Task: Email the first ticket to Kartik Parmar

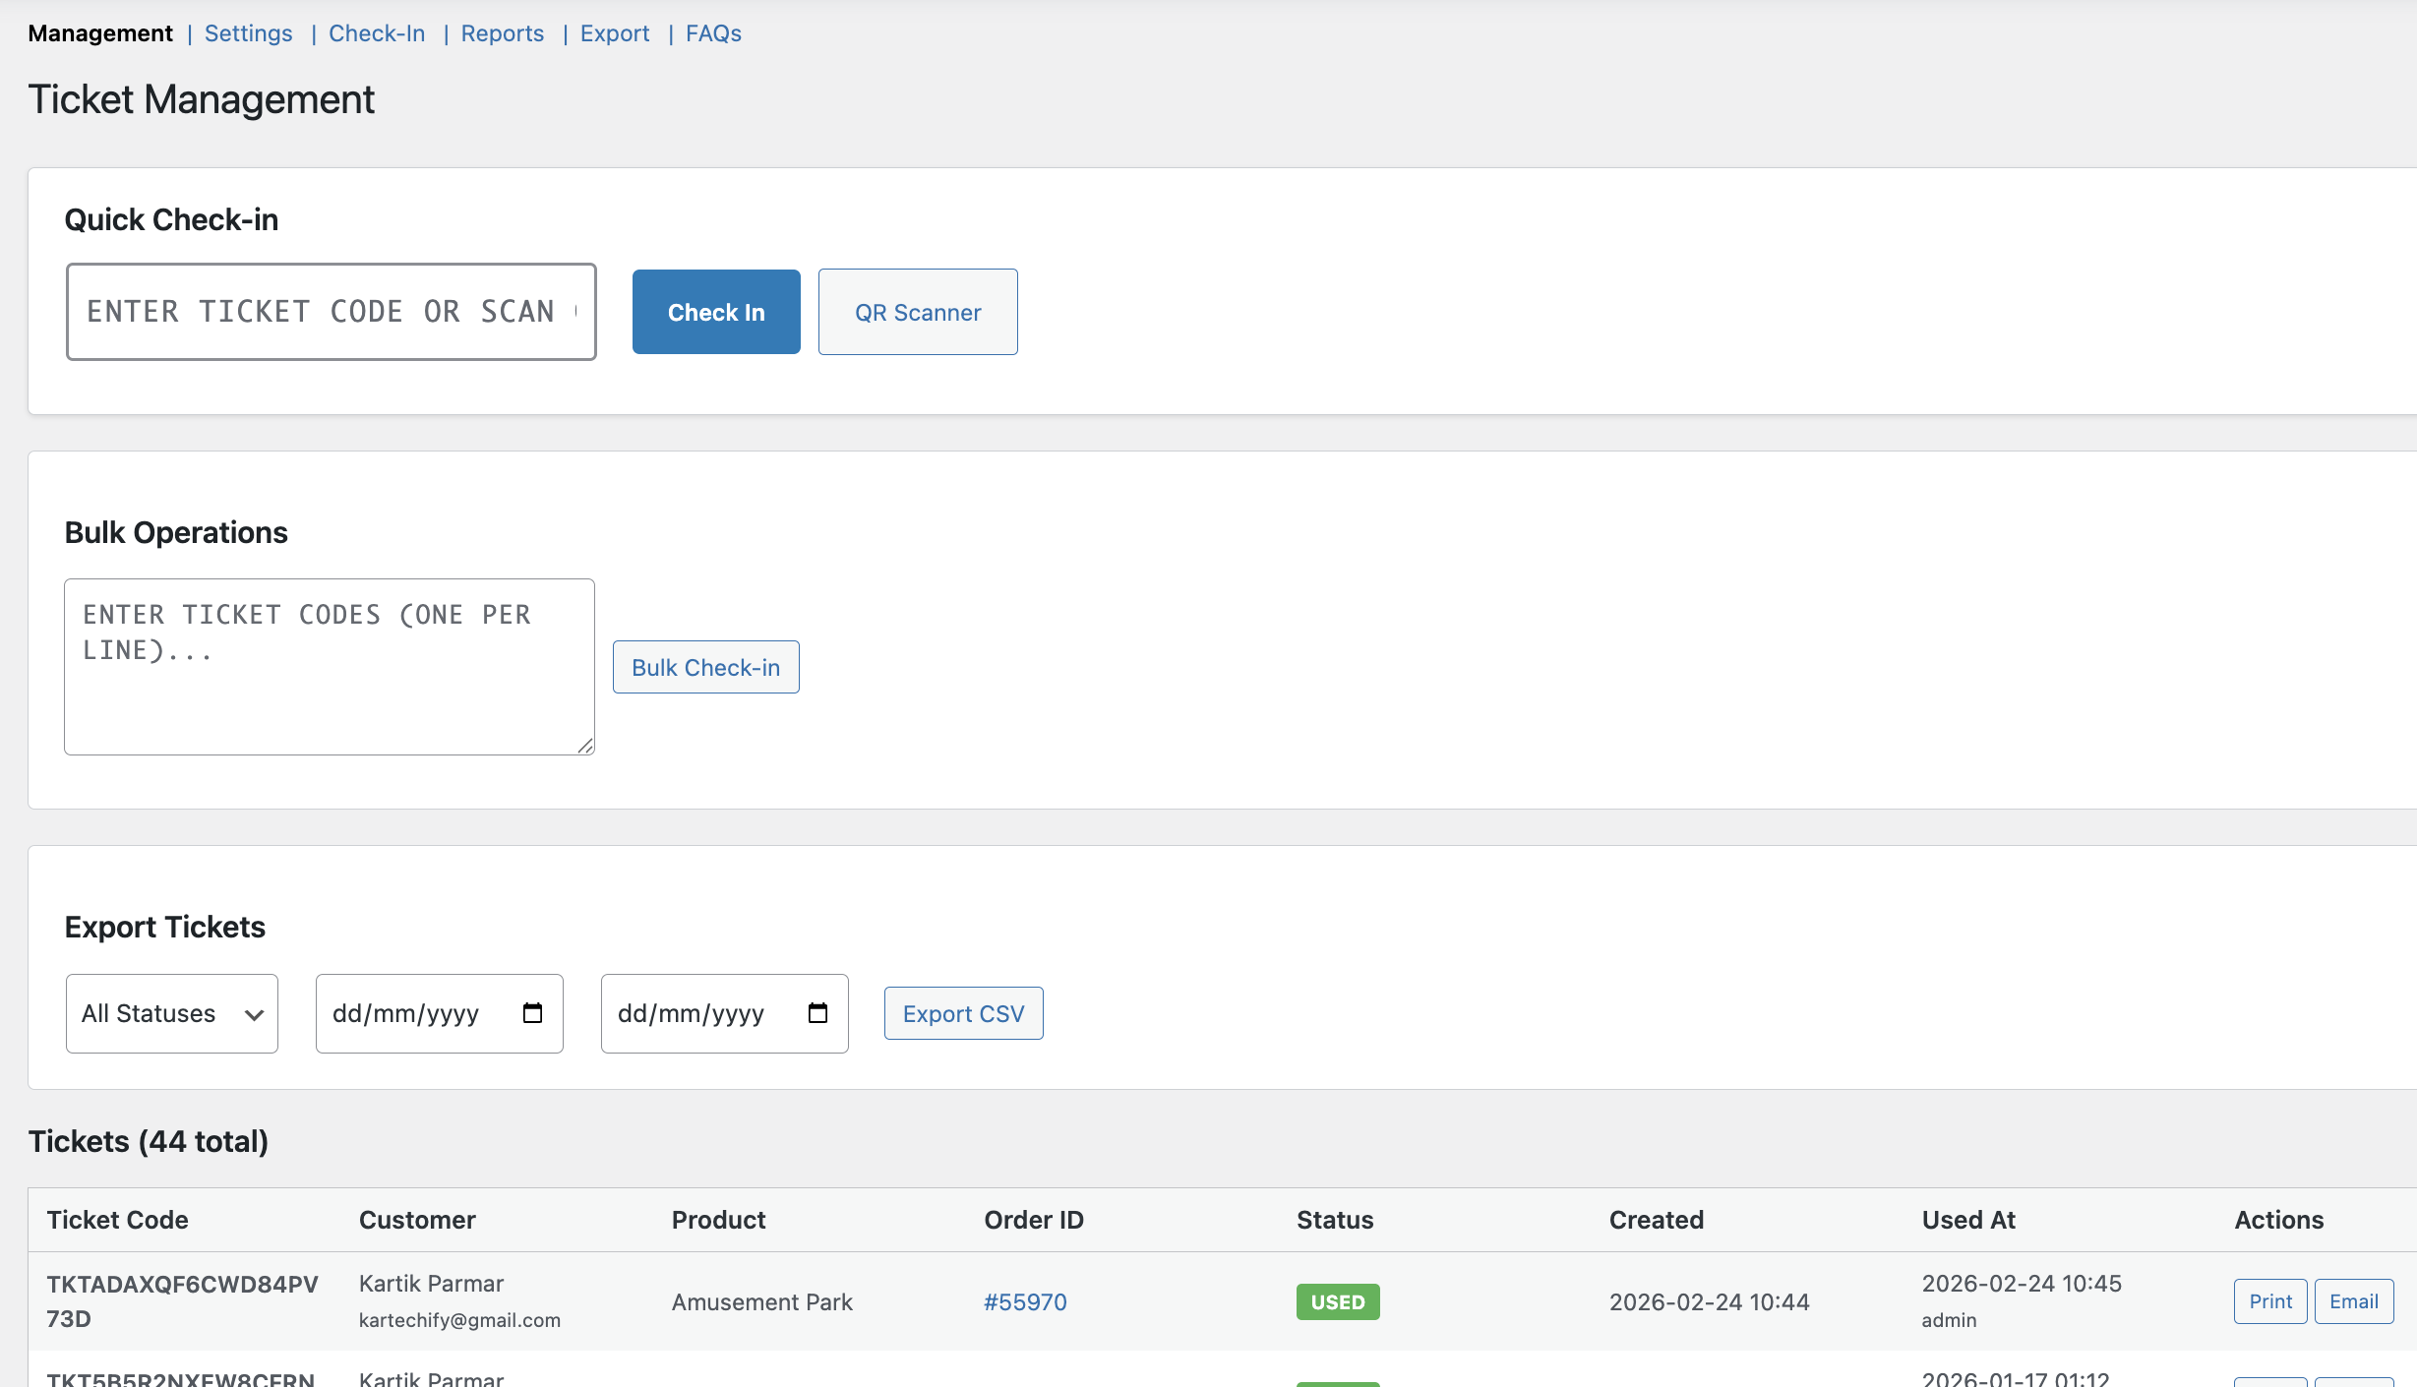Action: coord(2353,1301)
